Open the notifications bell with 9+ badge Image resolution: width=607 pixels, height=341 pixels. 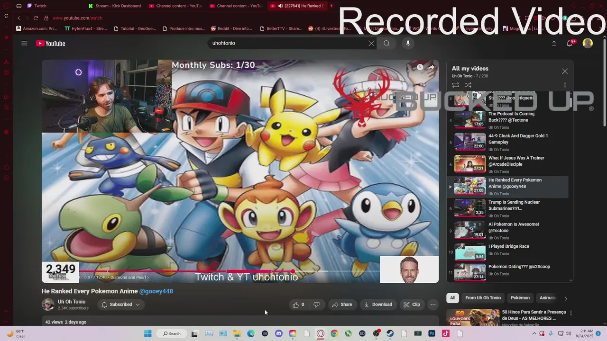[x=570, y=43]
